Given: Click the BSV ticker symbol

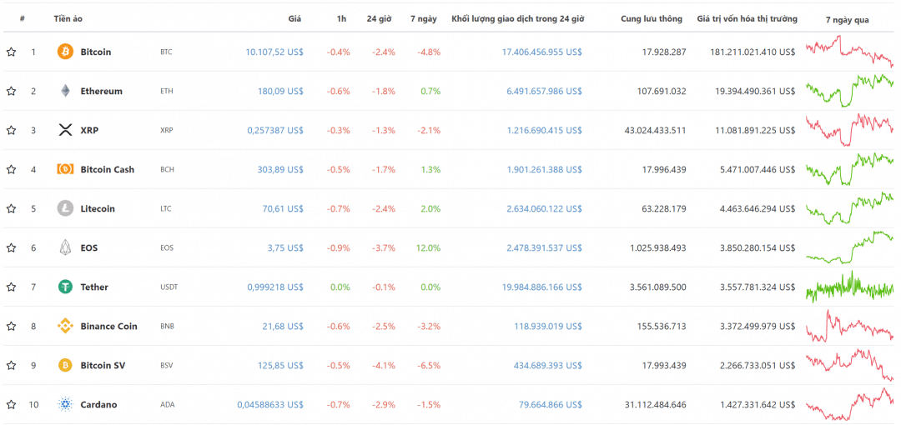Looking at the screenshot, I should pos(167,365).
